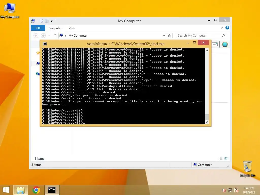Image resolution: width=260 pixels, height=195 pixels.
Task: Click the search magnifier icon
Action: point(223,36)
